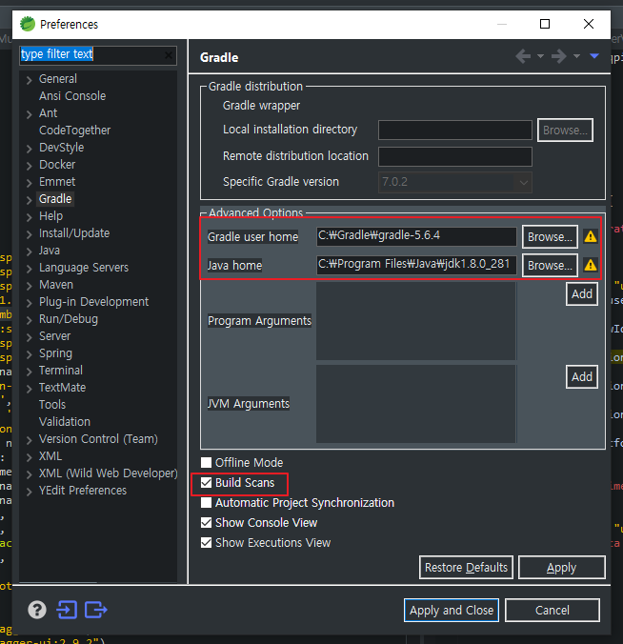The height and width of the screenshot is (644, 623).
Task: Click the Apply button
Action: tap(561, 568)
